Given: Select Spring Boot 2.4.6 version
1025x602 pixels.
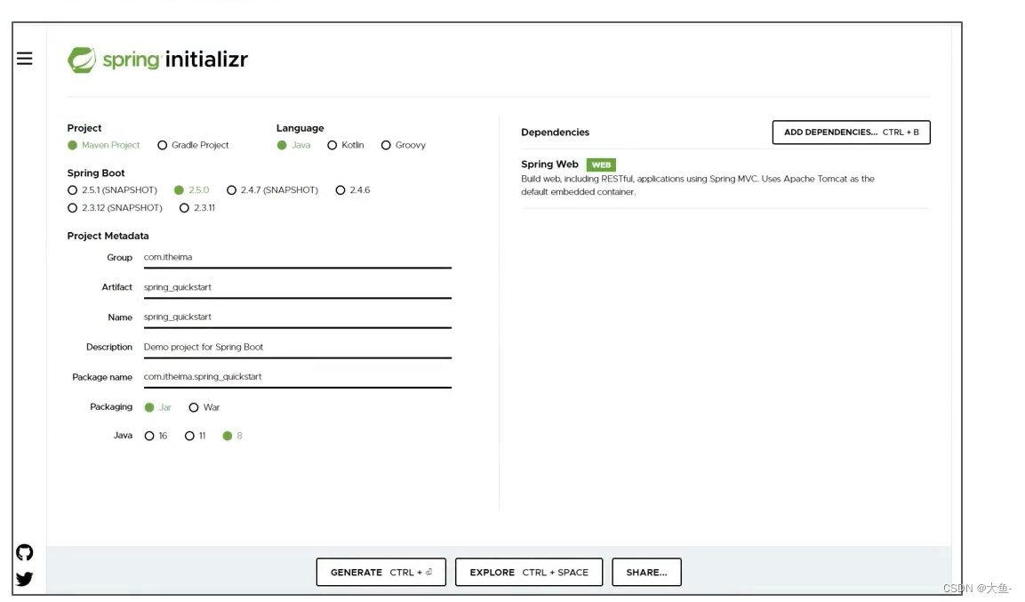Looking at the screenshot, I should [353, 190].
